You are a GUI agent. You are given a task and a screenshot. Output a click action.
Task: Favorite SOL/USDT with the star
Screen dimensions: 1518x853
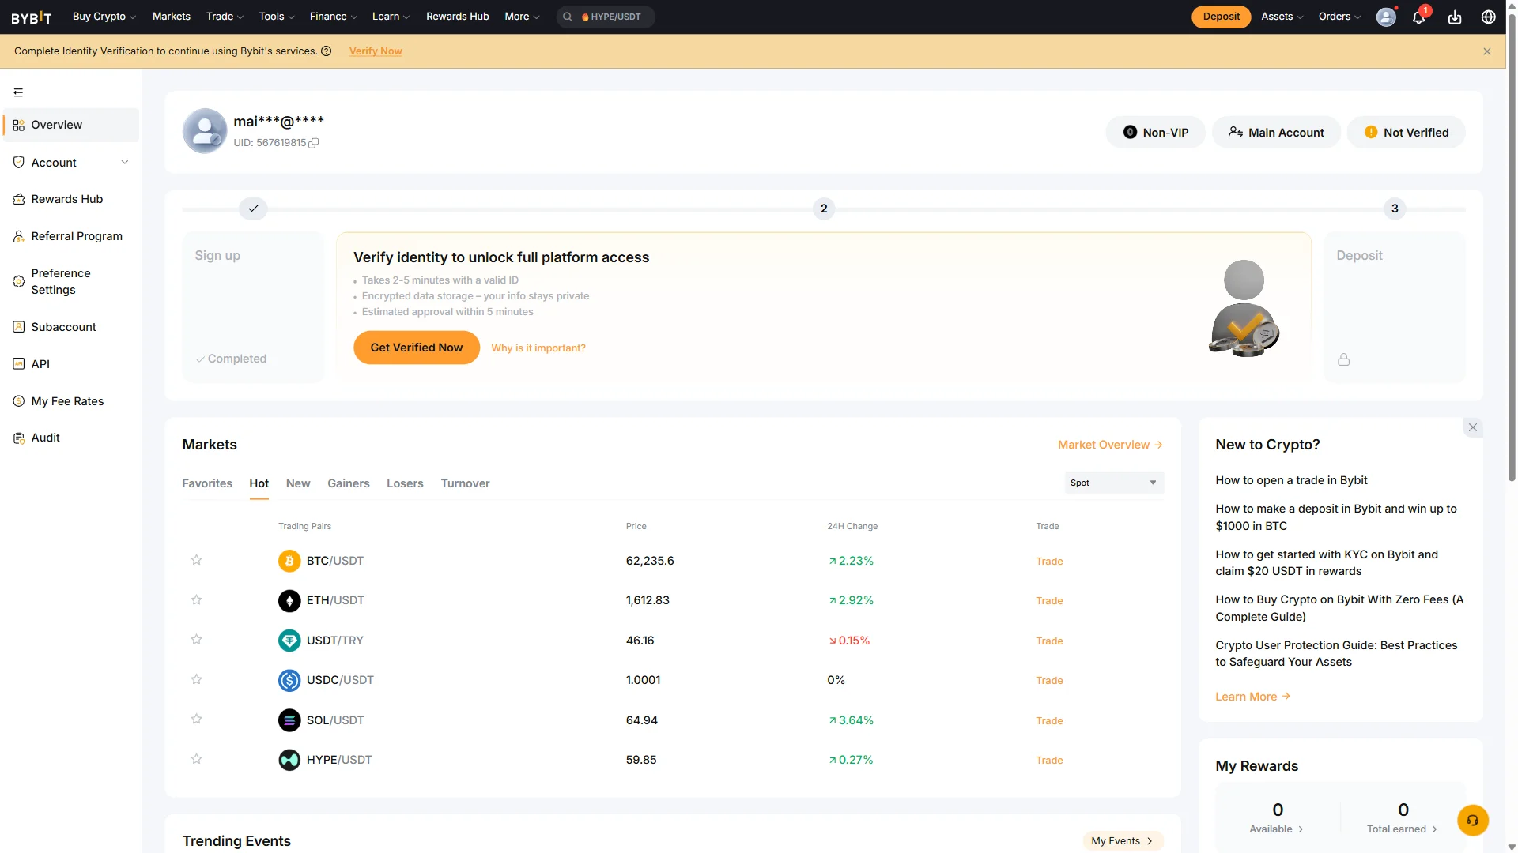click(x=197, y=719)
